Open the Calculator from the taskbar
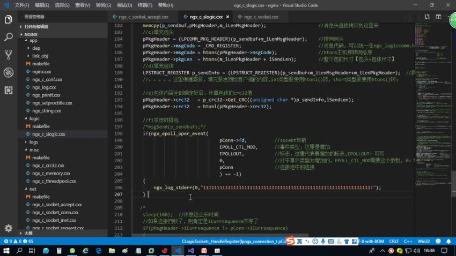This screenshot has height=256, width=456. (59, 251)
